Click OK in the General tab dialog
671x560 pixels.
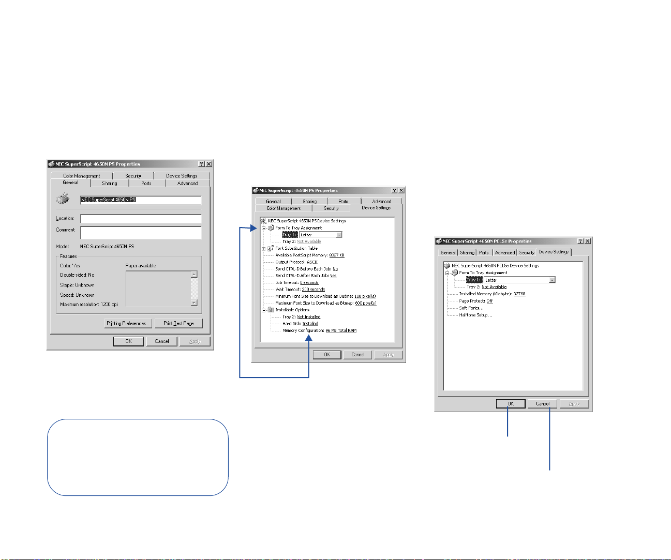point(128,341)
